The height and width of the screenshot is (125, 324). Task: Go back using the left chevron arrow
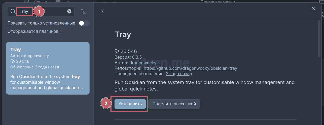tap(103, 11)
